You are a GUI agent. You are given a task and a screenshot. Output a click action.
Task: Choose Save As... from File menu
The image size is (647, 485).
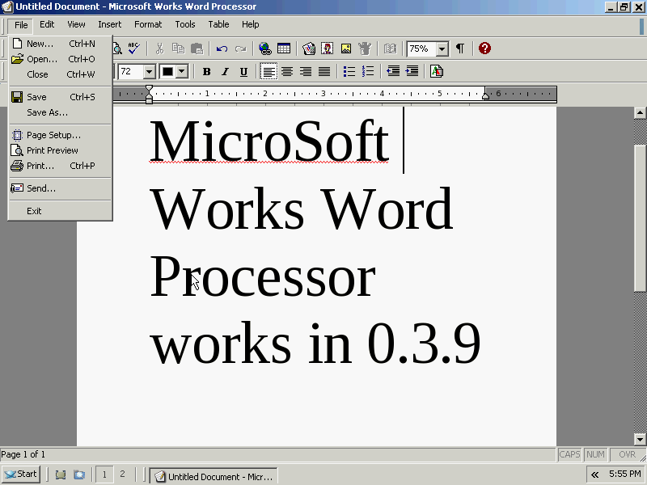(x=60, y=112)
